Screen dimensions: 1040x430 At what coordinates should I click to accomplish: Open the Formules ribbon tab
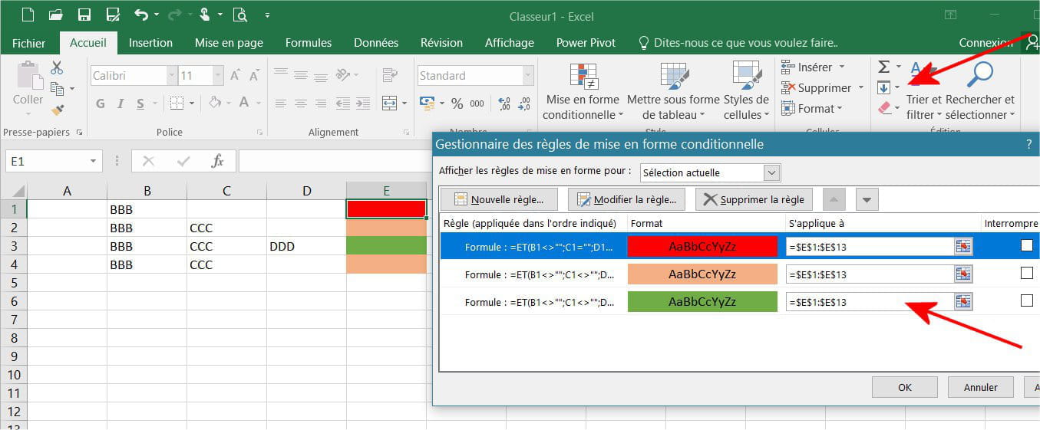(309, 43)
